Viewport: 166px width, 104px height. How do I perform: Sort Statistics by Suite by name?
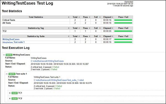69,37
